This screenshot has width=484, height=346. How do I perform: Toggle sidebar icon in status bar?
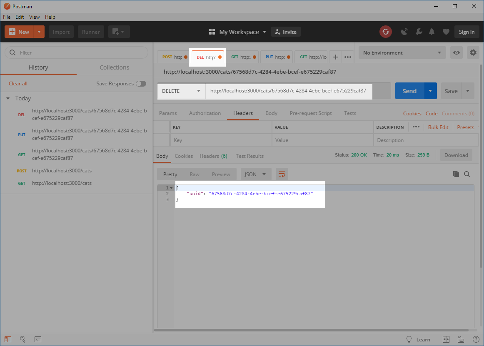pos(8,339)
